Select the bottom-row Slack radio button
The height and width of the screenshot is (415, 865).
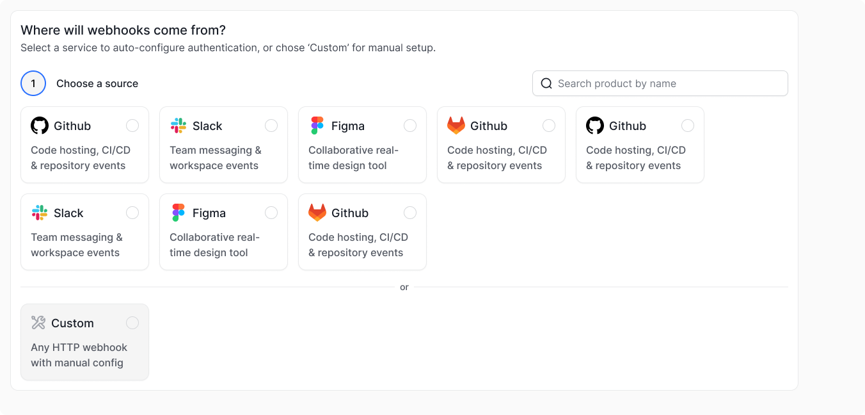(132, 213)
